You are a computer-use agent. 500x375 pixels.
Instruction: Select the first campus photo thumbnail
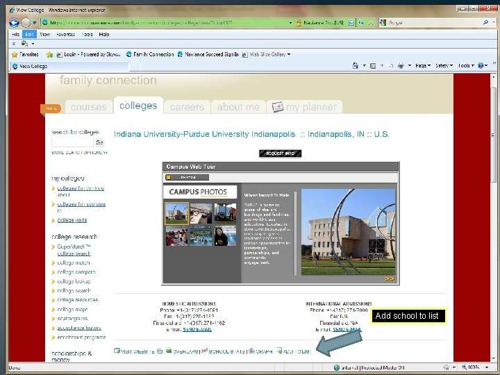[176, 213]
